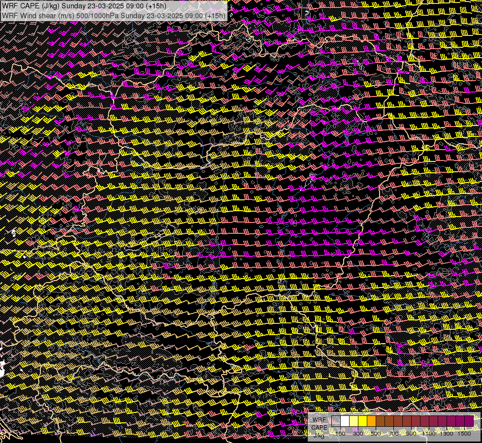Screen dimensions: 482x443
Task: Select the bright yellow CAPE legend swatch
Action: [x=362, y=421]
